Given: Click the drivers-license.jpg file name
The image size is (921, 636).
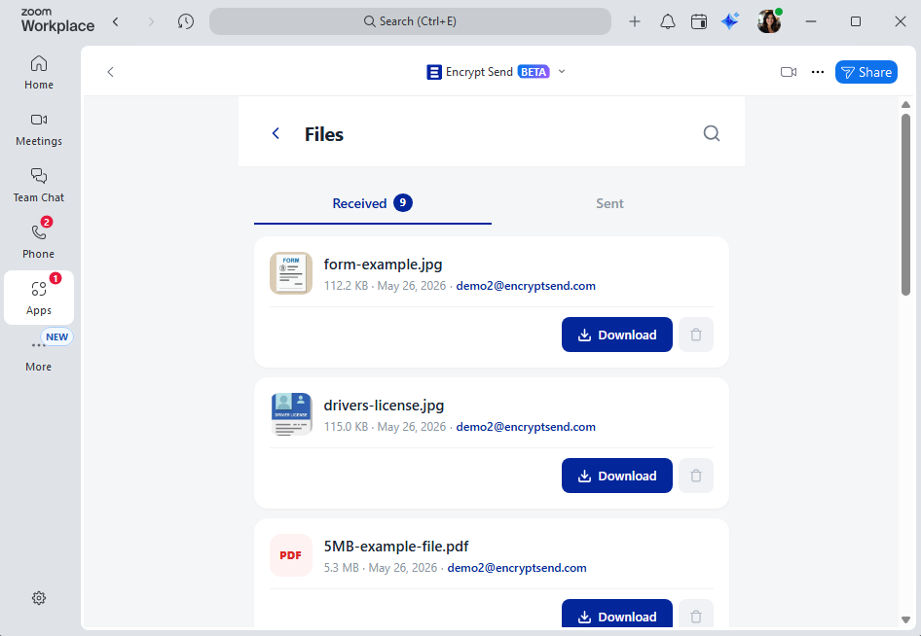Looking at the screenshot, I should tap(385, 406).
